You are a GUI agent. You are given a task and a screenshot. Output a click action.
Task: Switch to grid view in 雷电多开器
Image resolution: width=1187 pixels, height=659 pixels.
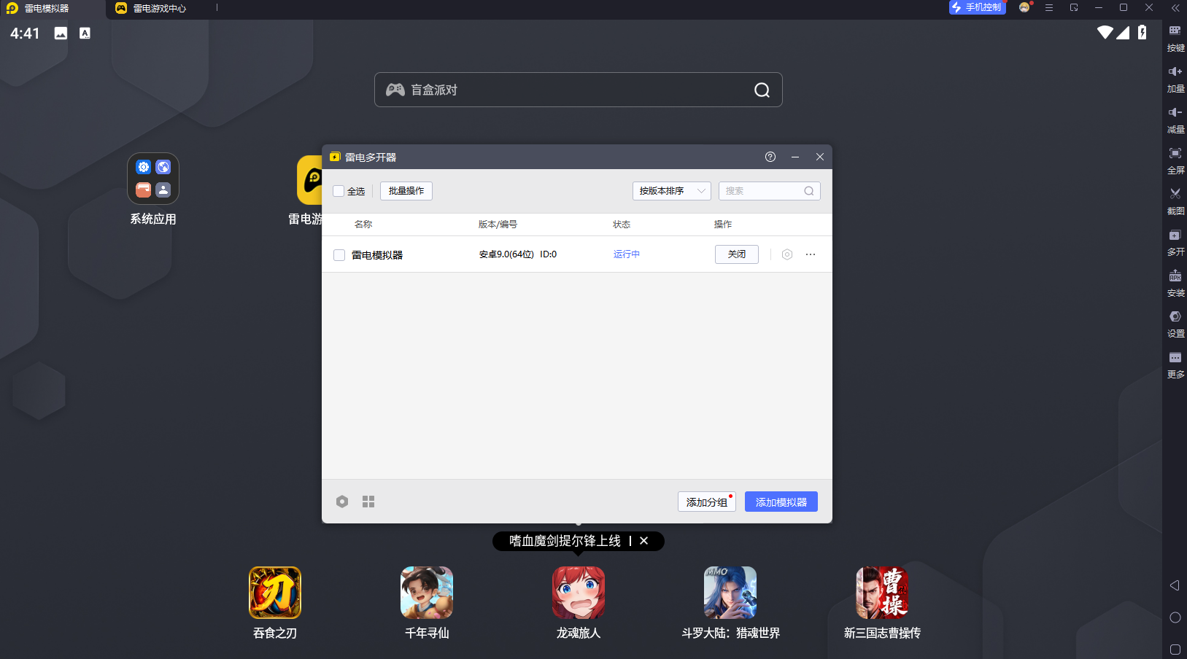368,502
